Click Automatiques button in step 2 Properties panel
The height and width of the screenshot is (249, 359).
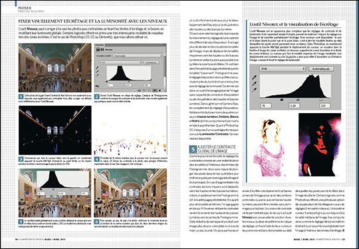tap(152, 63)
